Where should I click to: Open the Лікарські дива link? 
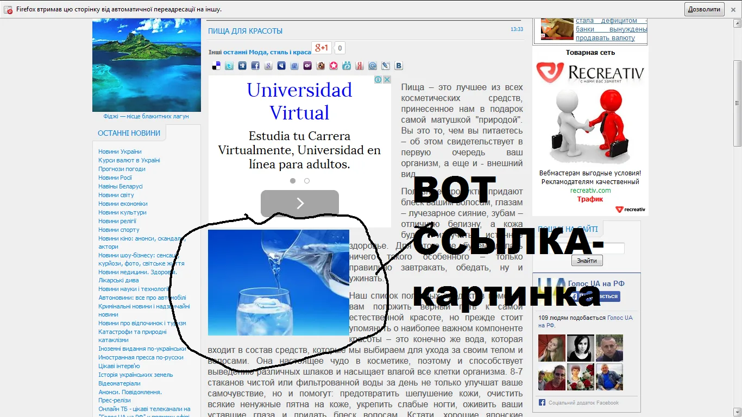click(118, 281)
